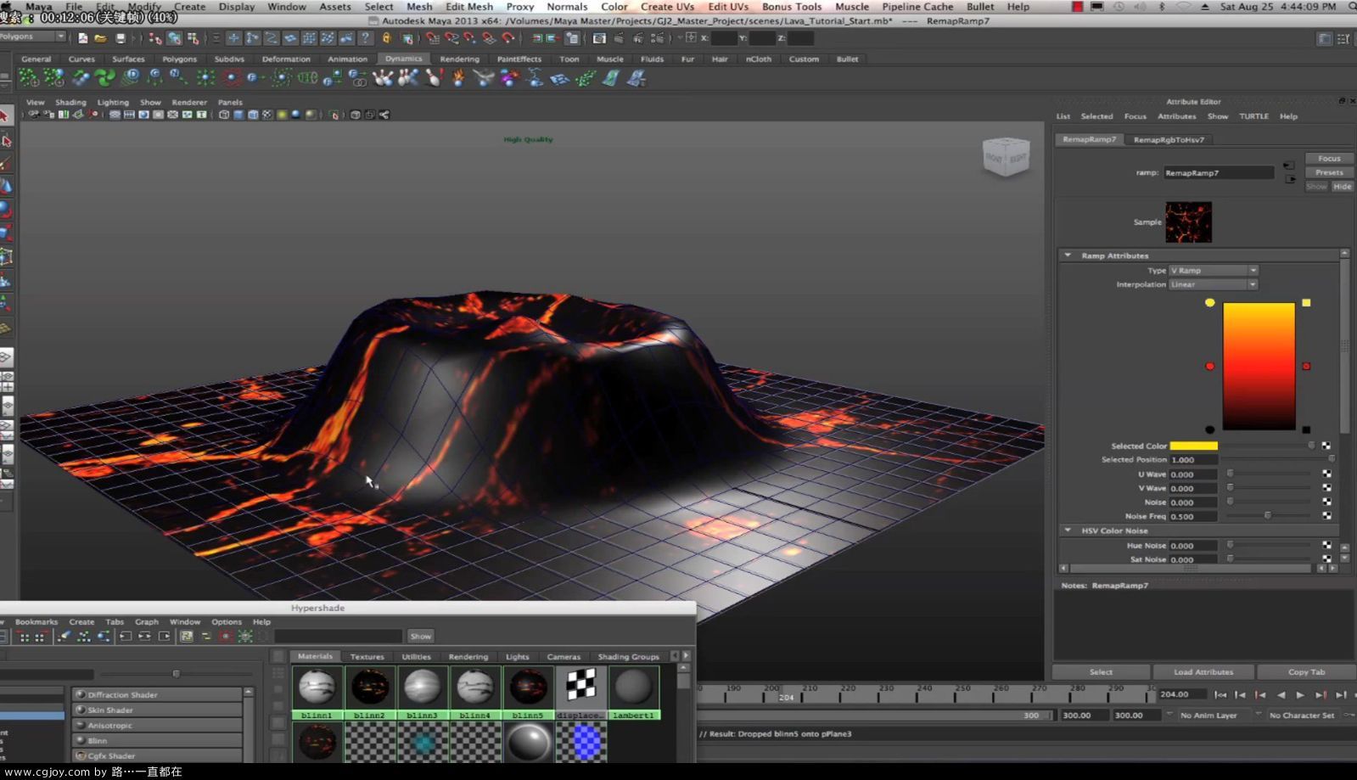The image size is (1357, 780).
Task: Show previous Hypershade tabs with the left arrow
Action: pos(675,656)
